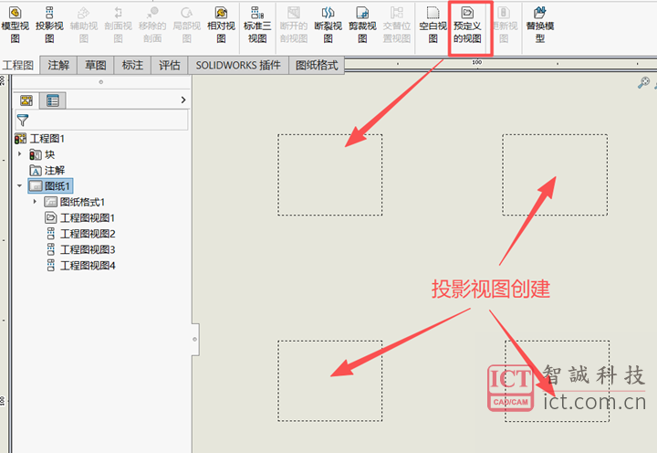This screenshot has width=657, height=453.
Task: Click the 预定义的视图 (Predefined View) tool
Action: point(471,25)
